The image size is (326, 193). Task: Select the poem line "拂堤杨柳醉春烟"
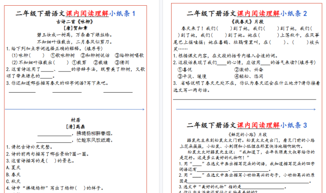(95, 133)
